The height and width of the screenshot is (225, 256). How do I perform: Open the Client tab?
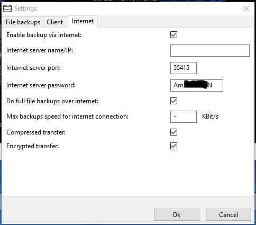coord(55,22)
